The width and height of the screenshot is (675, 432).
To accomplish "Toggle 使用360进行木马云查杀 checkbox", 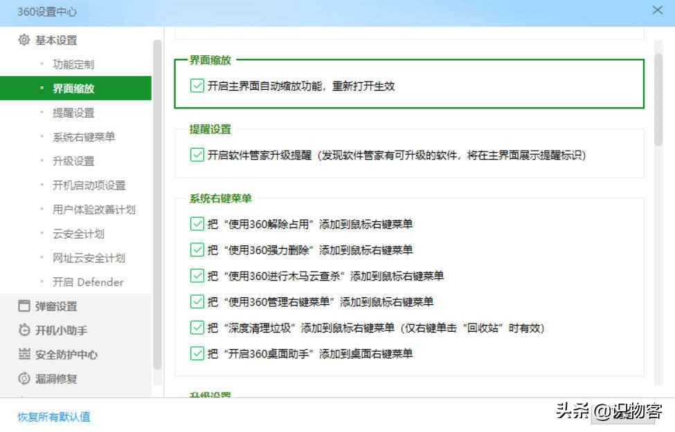I will (x=197, y=276).
